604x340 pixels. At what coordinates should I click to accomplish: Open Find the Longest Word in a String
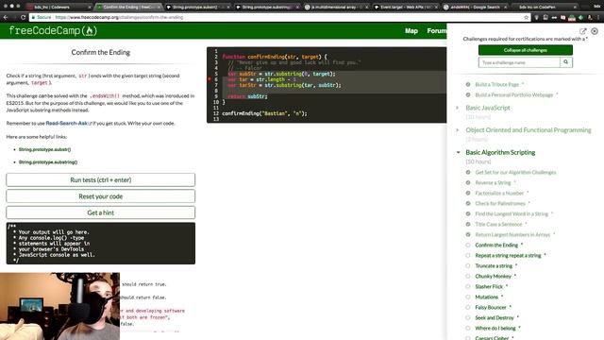click(512, 214)
